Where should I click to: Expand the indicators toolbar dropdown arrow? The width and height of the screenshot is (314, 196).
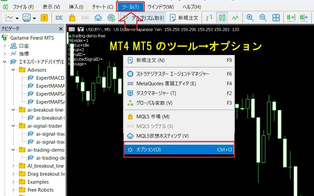click(35, 18)
